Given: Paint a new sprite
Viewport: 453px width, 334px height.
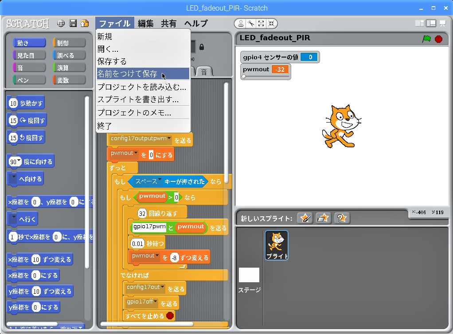Looking at the screenshot, I should tap(305, 218).
